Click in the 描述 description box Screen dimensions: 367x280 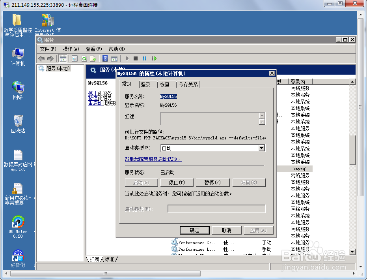tap(210, 118)
